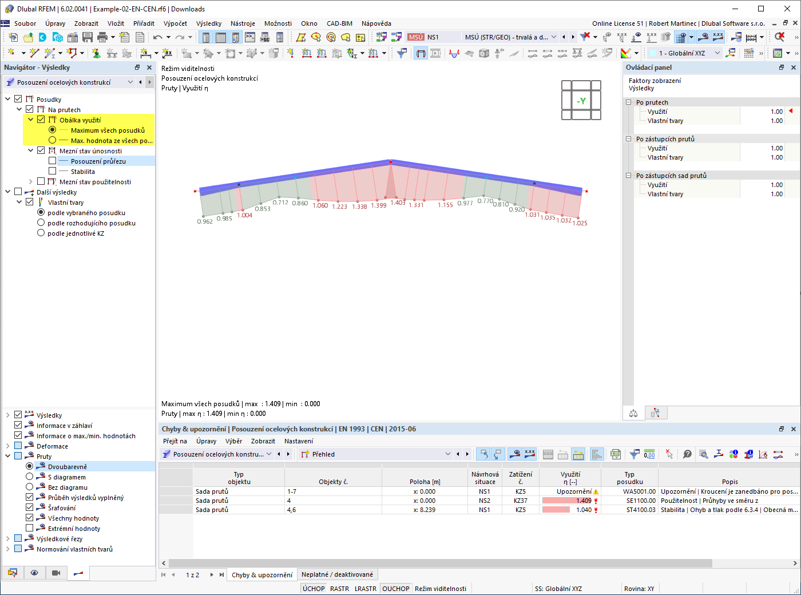Switch to the Neplatné / deaktivované tab

[x=337, y=574]
